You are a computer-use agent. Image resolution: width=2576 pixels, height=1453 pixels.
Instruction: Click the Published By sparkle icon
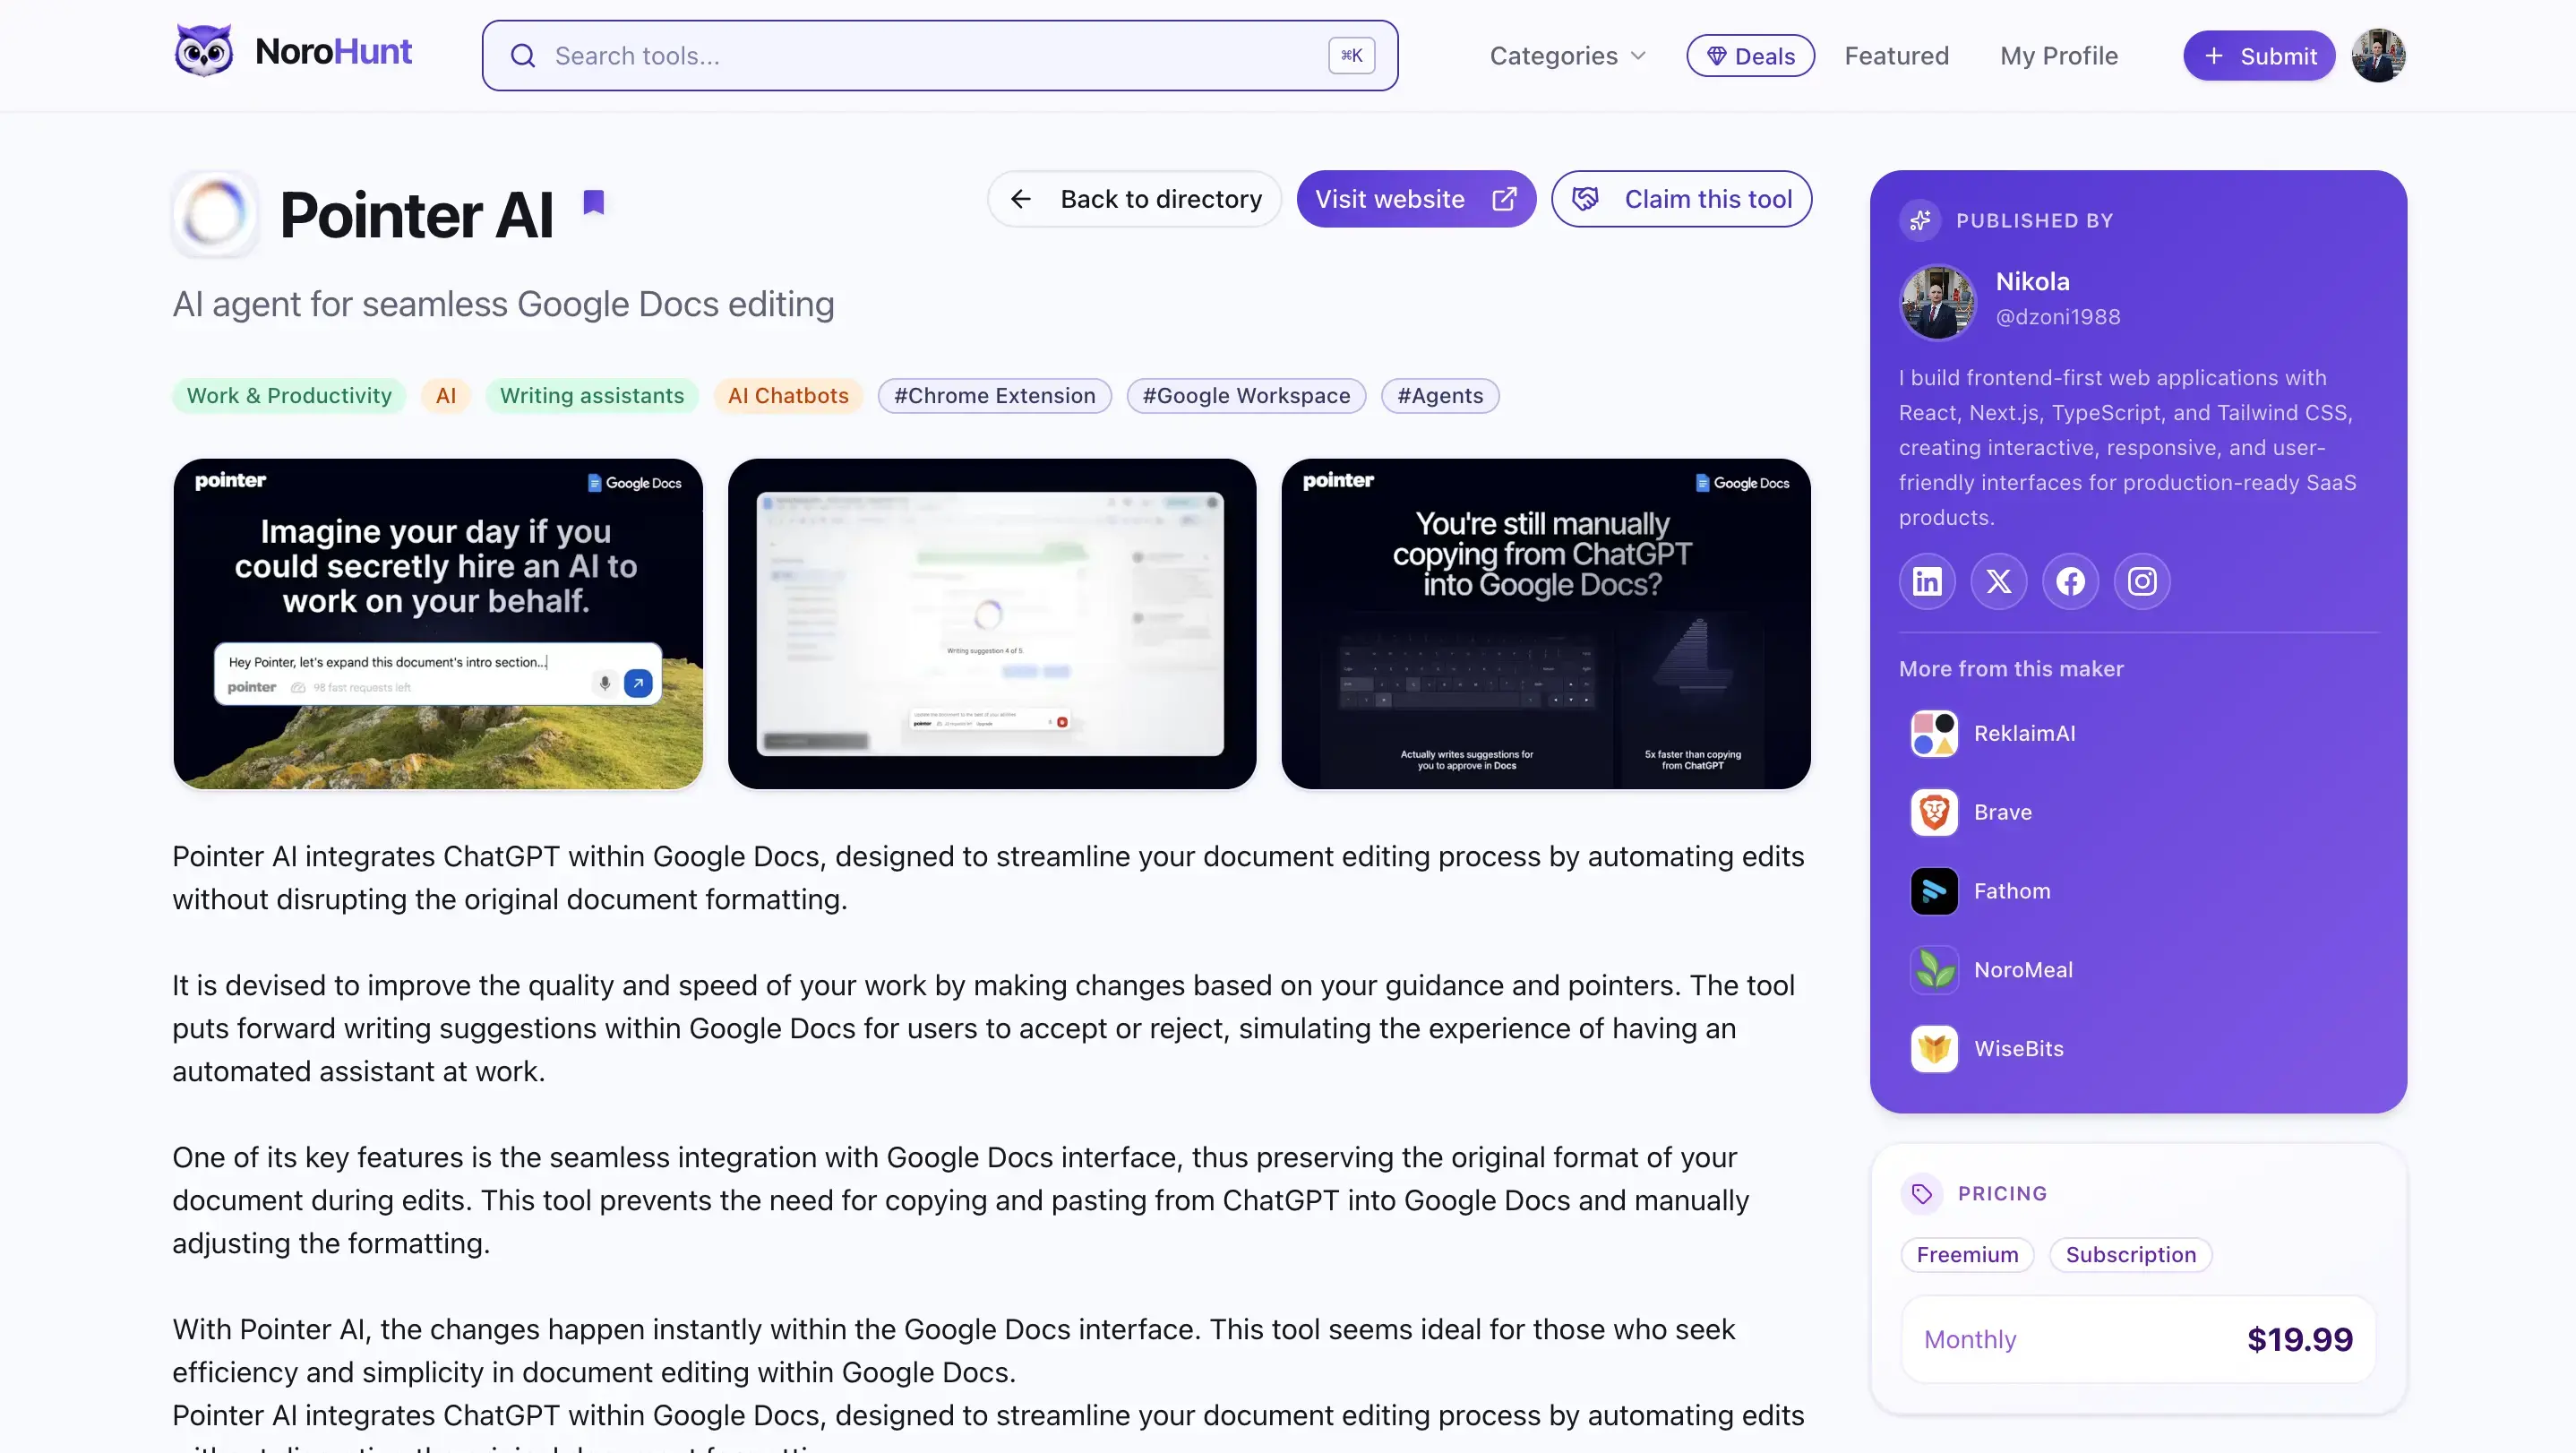(x=1920, y=221)
